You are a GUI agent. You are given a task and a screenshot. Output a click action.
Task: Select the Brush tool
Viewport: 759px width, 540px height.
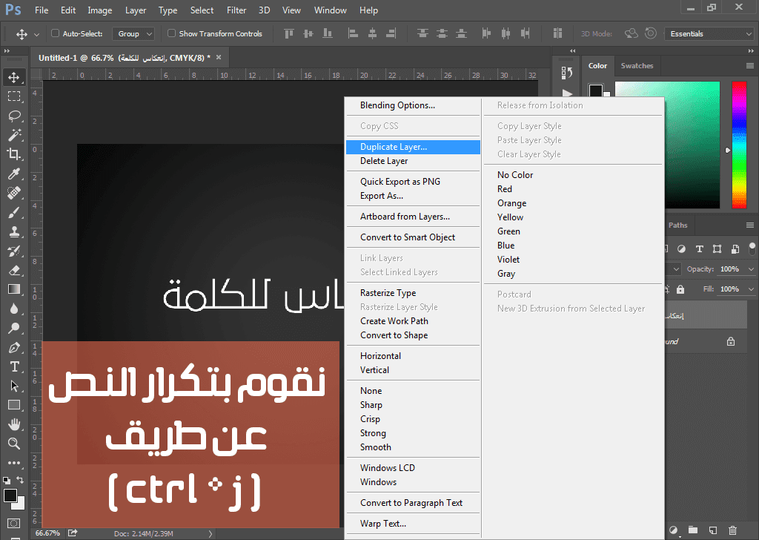tap(14, 212)
